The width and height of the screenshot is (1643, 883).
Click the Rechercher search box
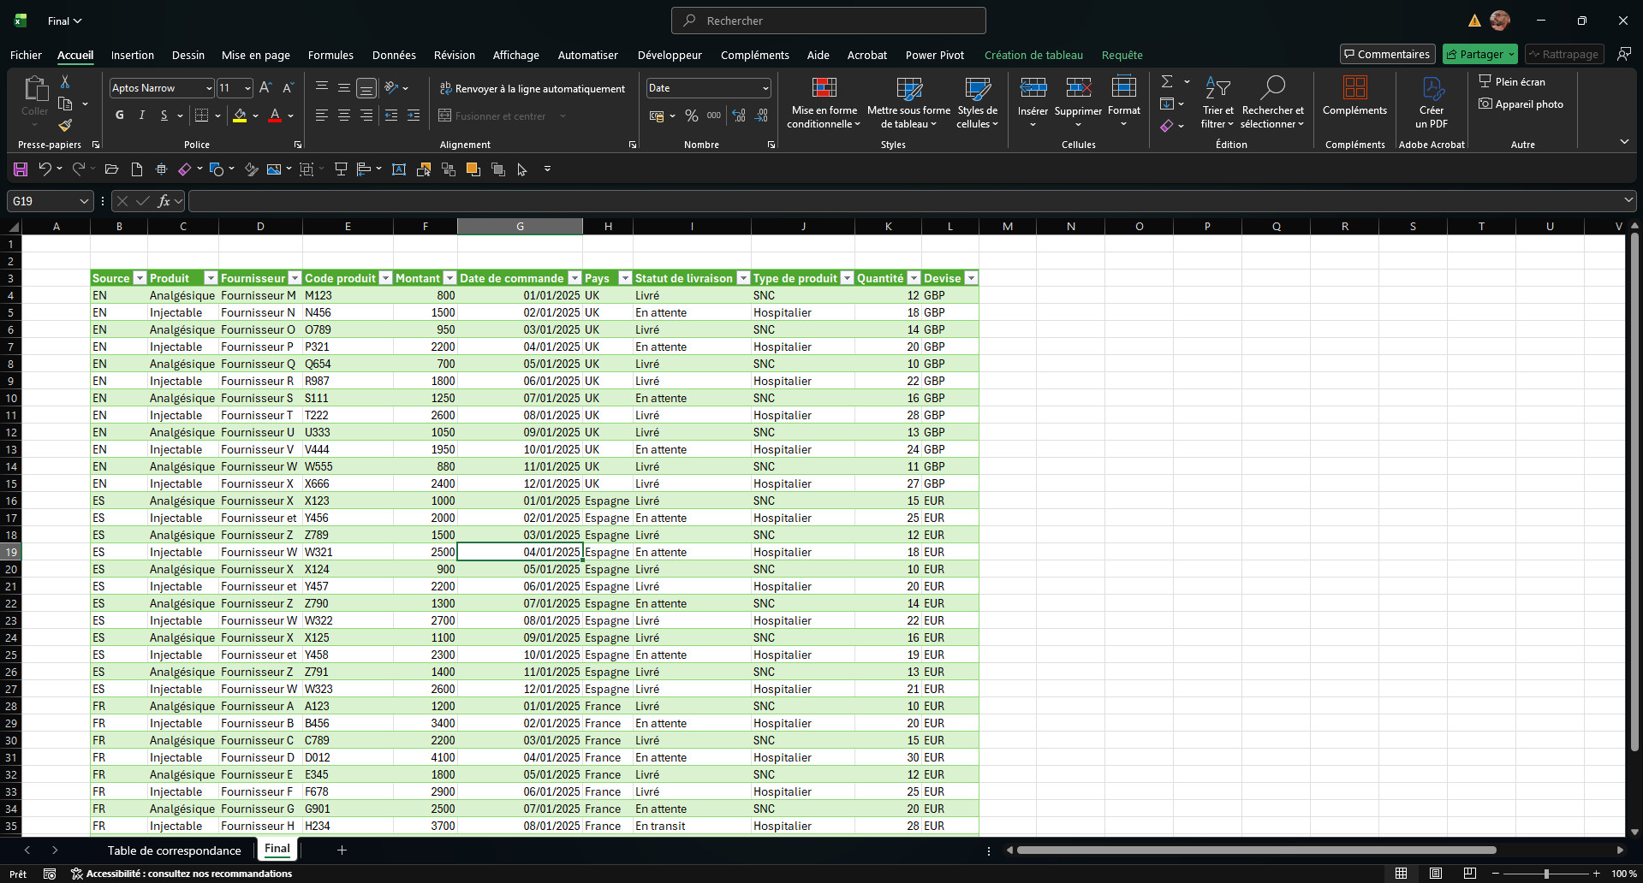point(828,21)
